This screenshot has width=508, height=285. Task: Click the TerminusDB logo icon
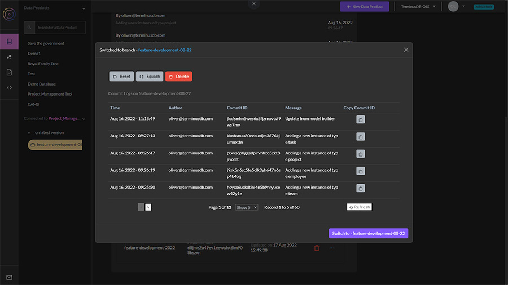coord(9,14)
